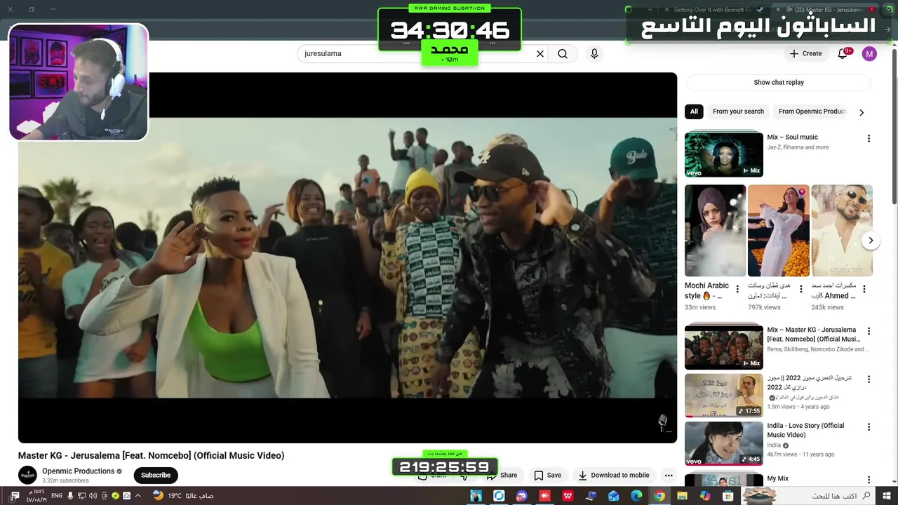
Task: Click the 3.32m subscribers text
Action: click(x=65, y=481)
